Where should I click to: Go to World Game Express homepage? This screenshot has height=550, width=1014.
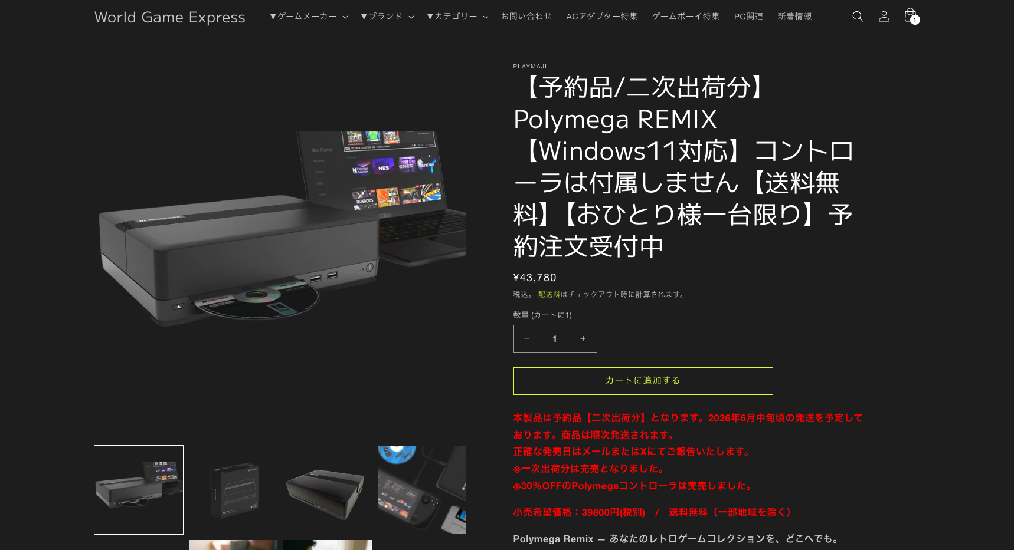tap(169, 17)
